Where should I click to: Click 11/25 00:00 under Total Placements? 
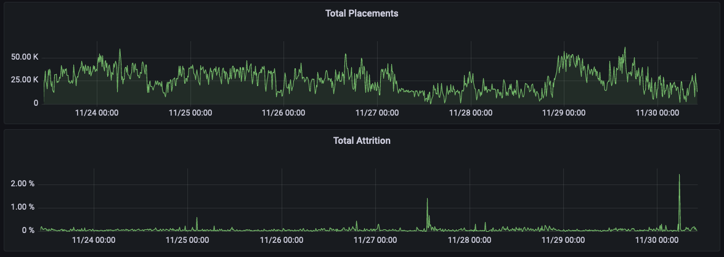190,113
